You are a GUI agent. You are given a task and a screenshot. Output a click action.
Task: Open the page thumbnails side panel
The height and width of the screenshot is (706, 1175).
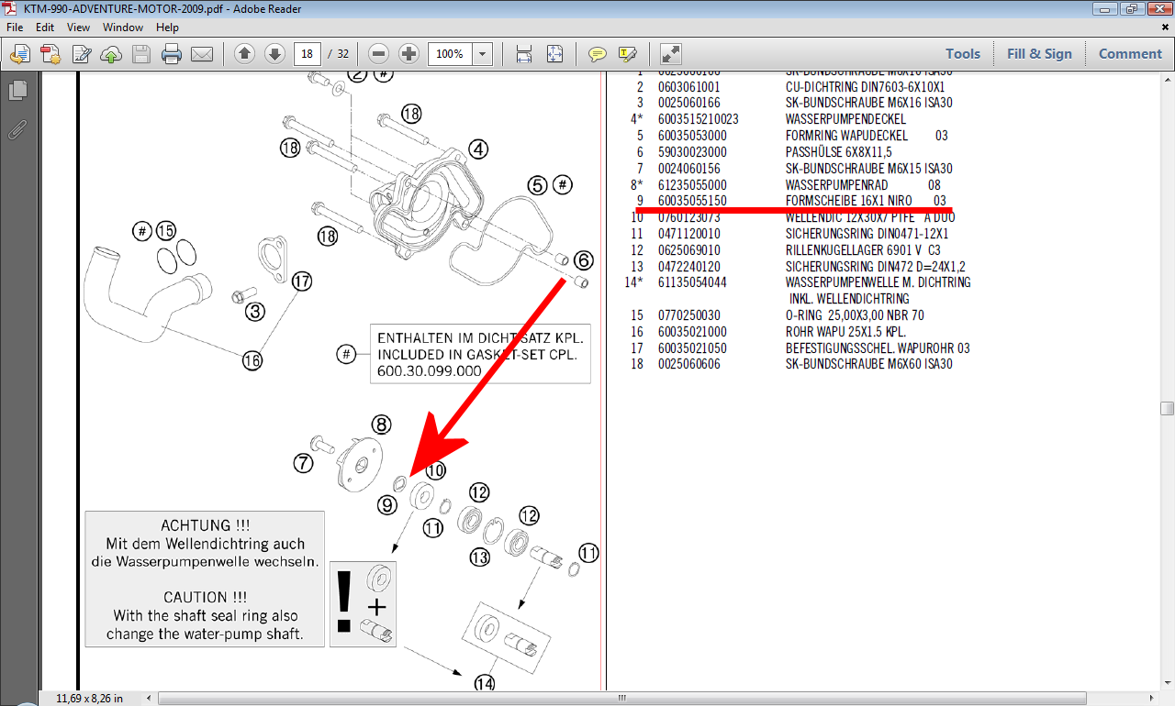click(x=17, y=91)
